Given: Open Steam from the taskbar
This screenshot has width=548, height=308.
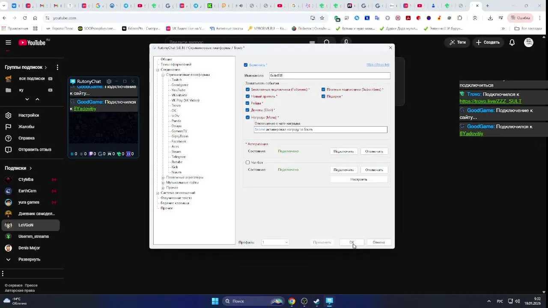Looking at the screenshot, I should [316, 301].
